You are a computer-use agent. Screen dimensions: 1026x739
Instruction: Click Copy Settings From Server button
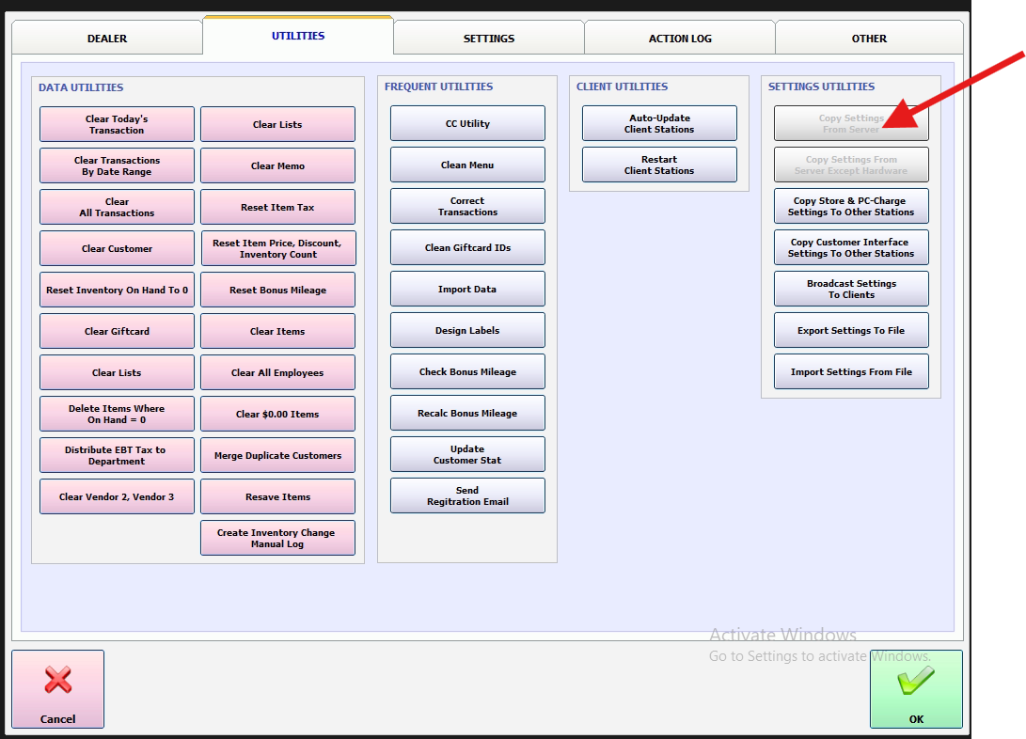(851, 123)
